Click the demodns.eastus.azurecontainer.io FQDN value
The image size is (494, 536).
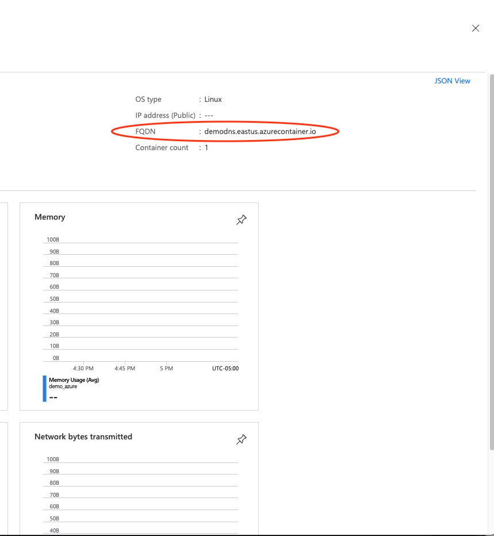(260, 132)
